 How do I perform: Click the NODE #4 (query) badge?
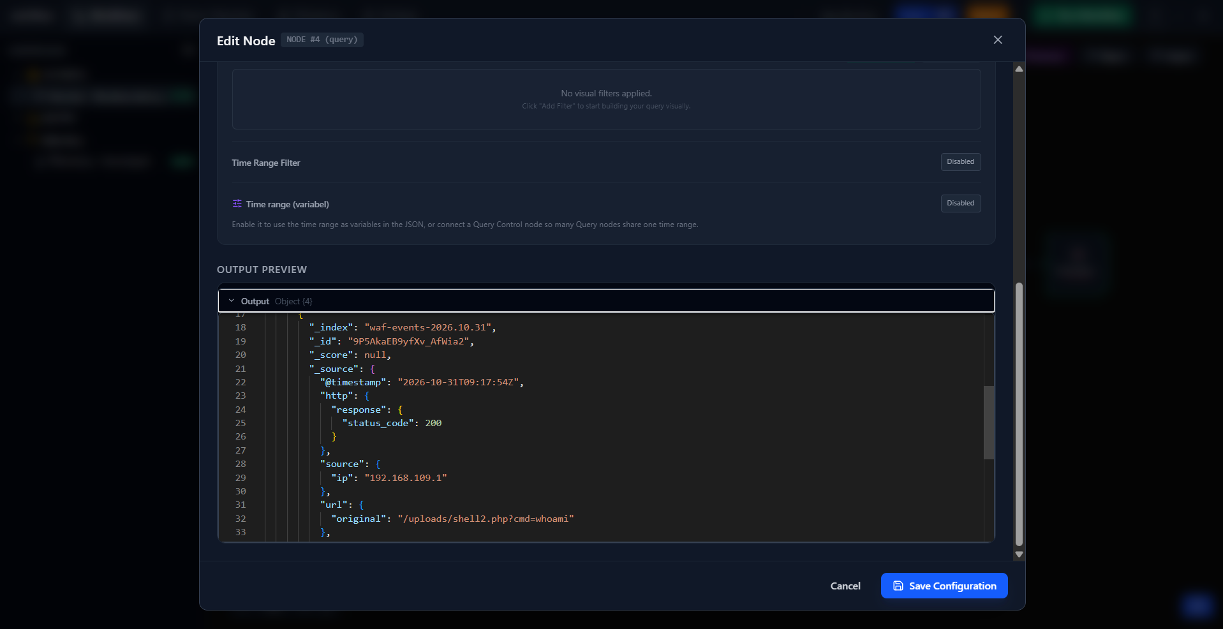322,40
